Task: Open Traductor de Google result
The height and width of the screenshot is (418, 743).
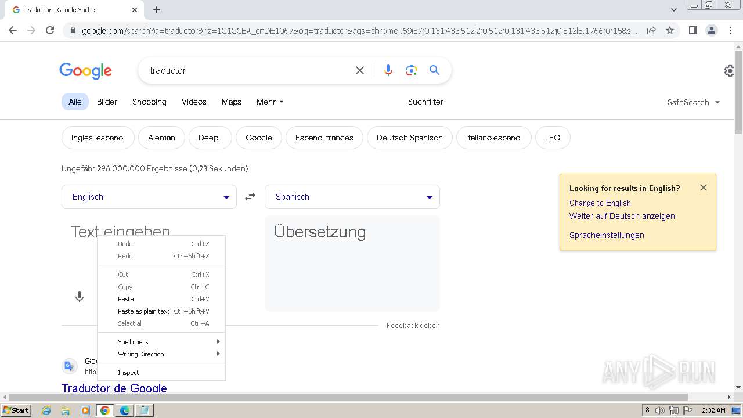Action: 114,388
